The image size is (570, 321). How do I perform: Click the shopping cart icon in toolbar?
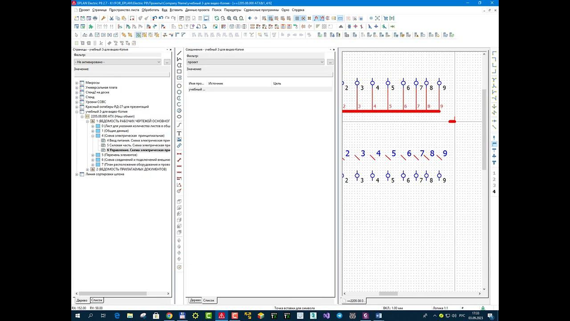(386, 18)
